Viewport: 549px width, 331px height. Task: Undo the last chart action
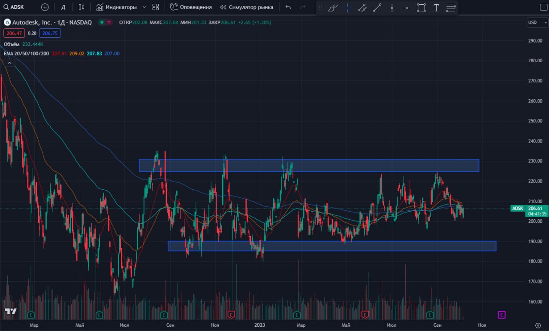pyautogui.click(x=288, y=7)
